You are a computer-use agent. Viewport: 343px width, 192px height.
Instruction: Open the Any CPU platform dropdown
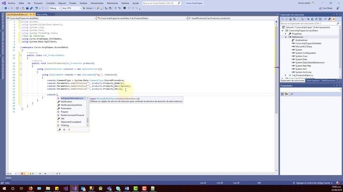(x=71, y=9)
